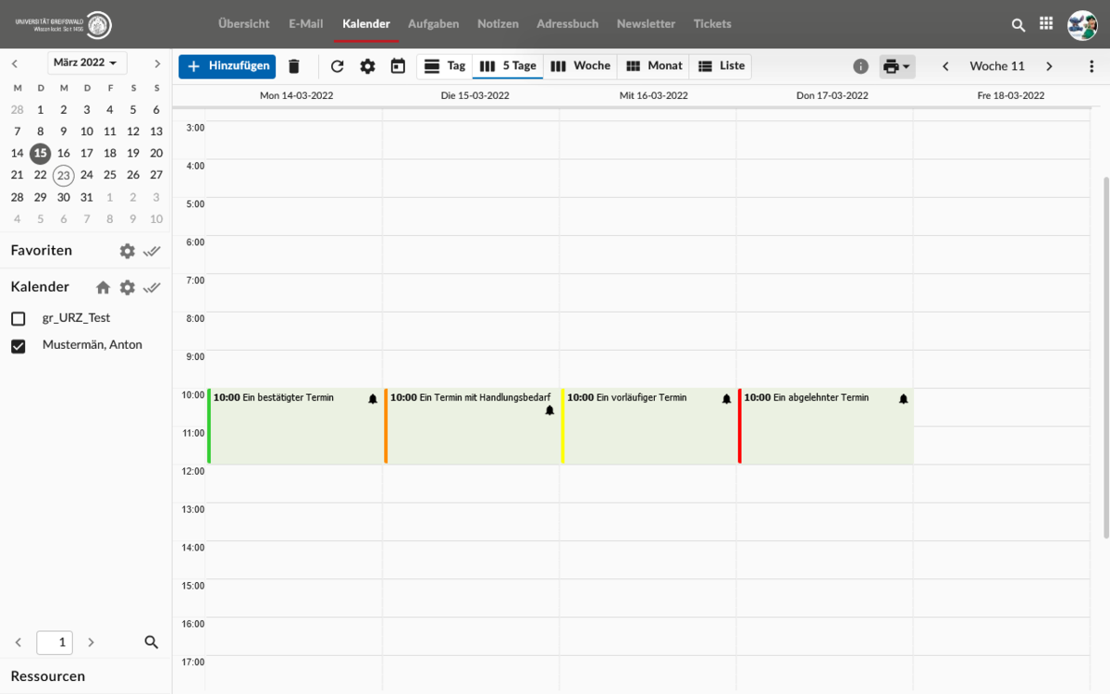The image size is (1110, 694).
Task: Open calendar settings gear in toolbar
Action: click(367, 67)
